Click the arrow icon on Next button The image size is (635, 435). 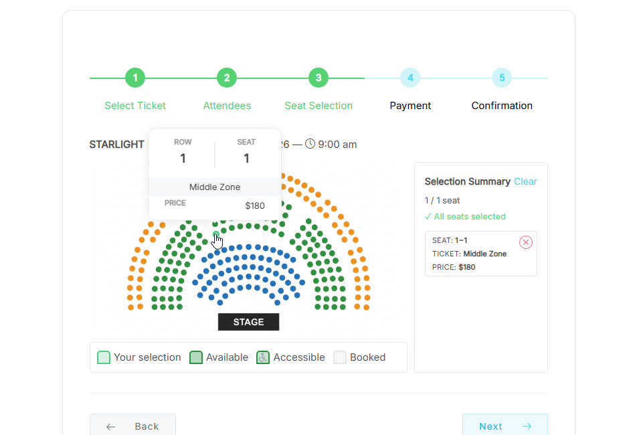pos(527,426)
